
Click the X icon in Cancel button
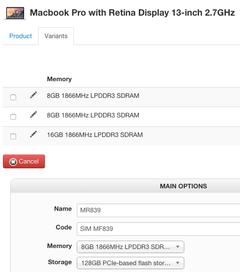[13, 161]
